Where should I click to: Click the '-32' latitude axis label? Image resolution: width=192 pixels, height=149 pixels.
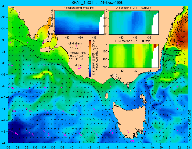[x=3, y=6]
